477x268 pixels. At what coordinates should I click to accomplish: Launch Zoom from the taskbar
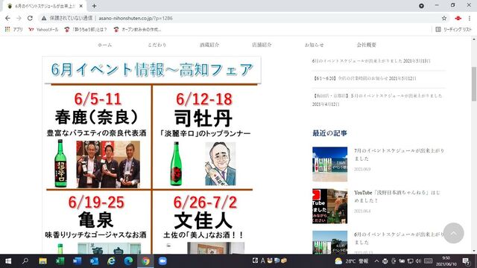162,261
